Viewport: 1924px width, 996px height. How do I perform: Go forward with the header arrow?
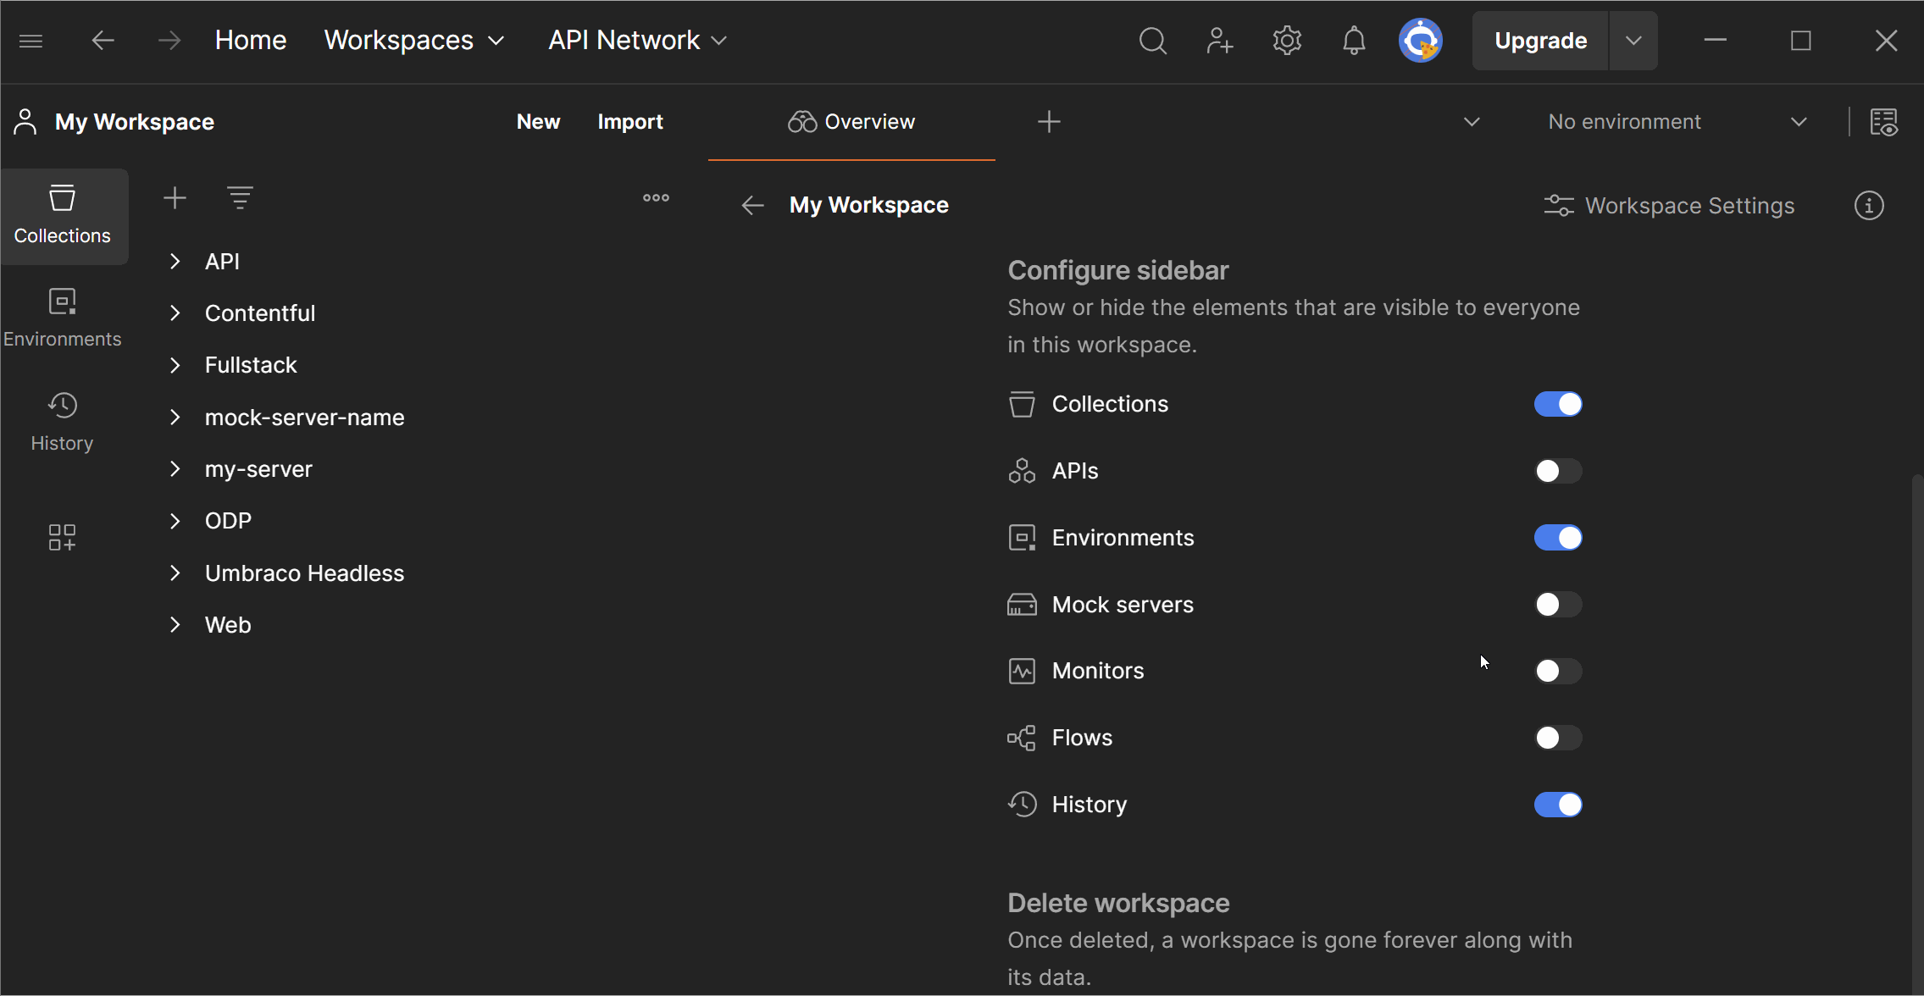pyautogui.click(x=169, y=41)
